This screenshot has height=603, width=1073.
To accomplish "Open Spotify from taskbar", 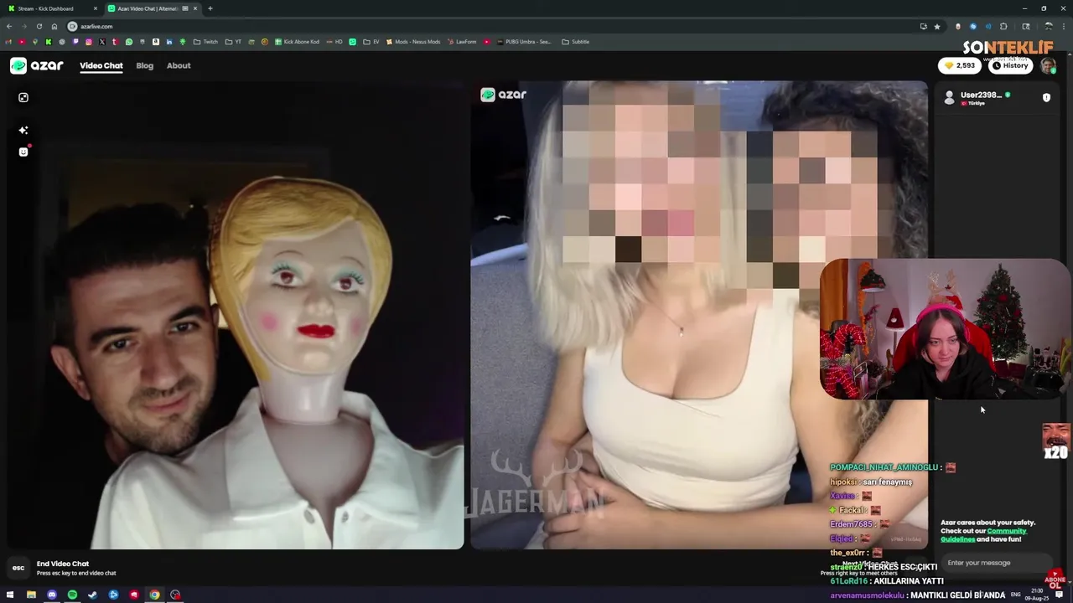I will click(72, 595).
